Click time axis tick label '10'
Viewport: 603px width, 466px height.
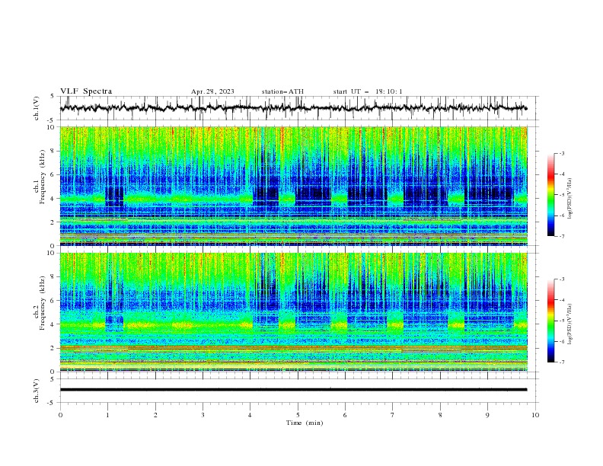point(535,415)
